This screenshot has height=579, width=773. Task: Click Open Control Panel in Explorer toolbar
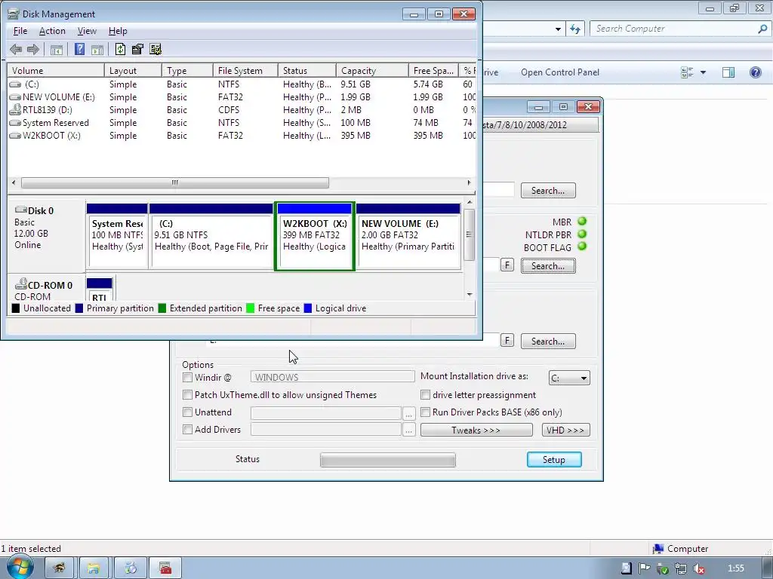[560, 72]
